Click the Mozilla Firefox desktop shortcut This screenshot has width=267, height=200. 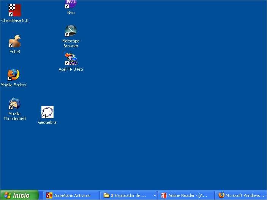tap(13, 75)
